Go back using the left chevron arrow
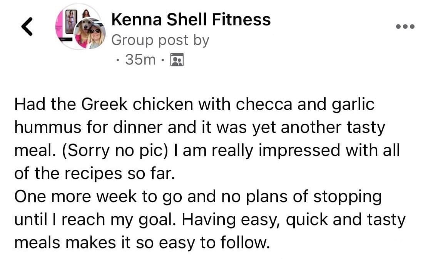This screenshot has width=433, height=259. click(27, 27)
